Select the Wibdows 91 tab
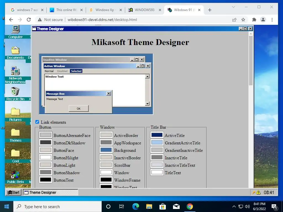Viewport: 283px width, 212px height. point(184,10)
